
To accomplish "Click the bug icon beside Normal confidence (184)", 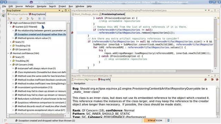I will (x=11, y=53).
